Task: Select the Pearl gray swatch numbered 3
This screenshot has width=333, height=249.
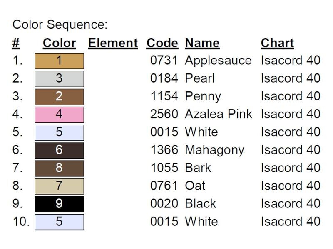Action: 59,79
